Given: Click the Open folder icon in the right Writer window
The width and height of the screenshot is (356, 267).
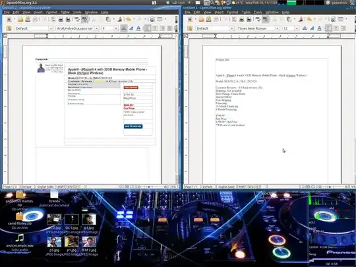Looking at the screenshot, I should coord(201,19).
